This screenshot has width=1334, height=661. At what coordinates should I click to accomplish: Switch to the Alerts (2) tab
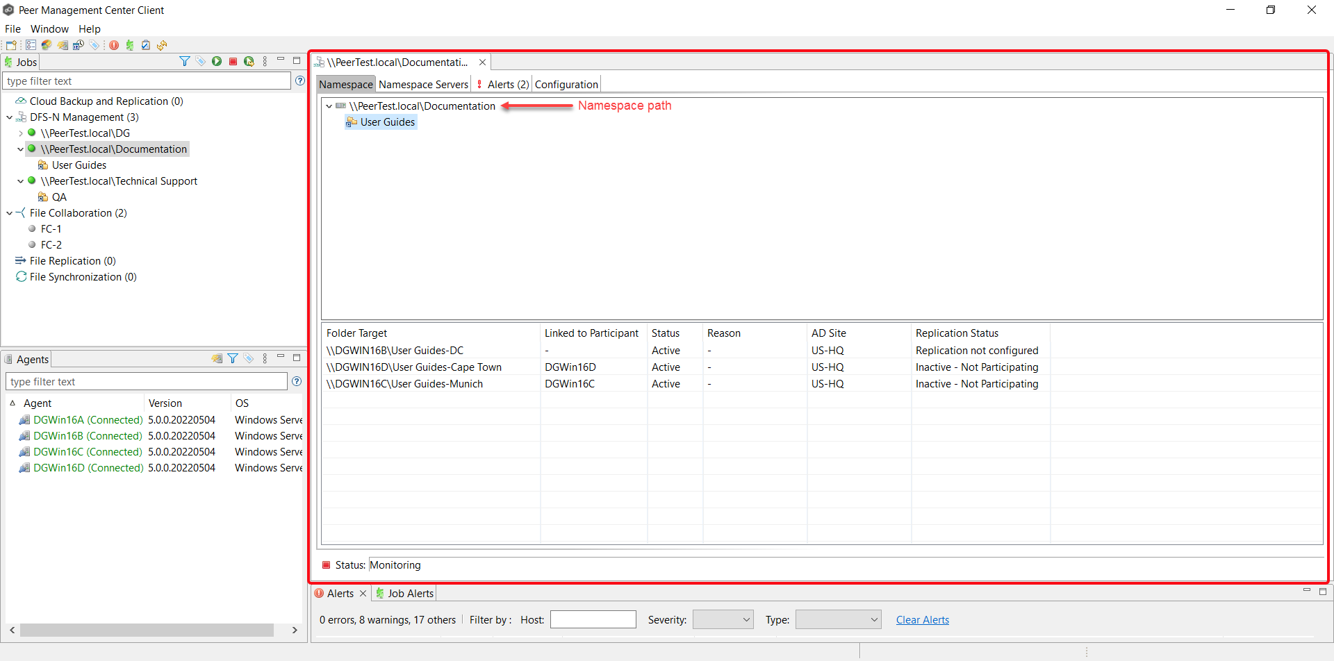pyautogui.click(x=502, y=84)
